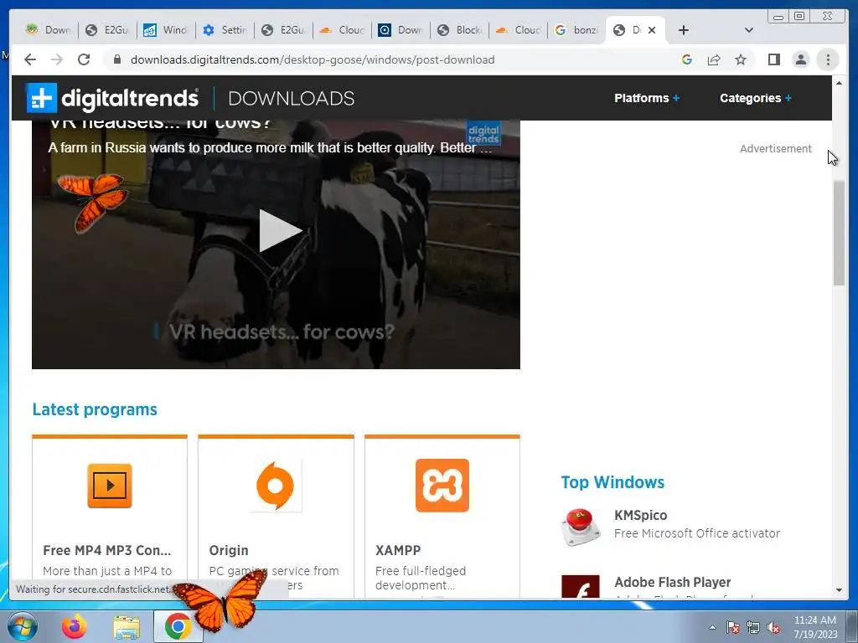Click the Google icon in address bar
Image resolution: width=858 pixels, height=643 pixels.
point(687,59)
